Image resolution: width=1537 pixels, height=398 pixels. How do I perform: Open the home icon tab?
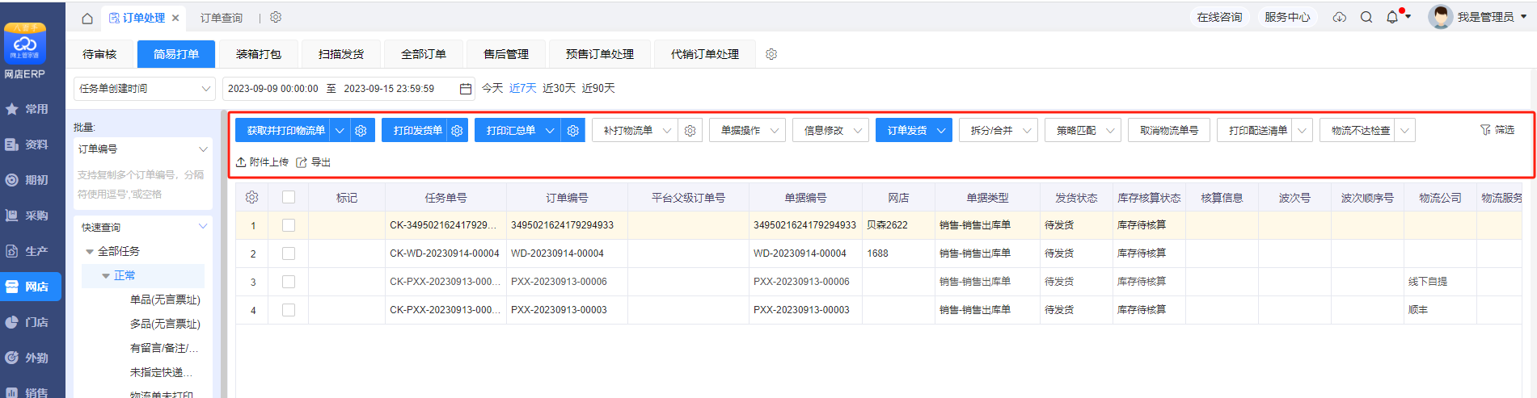click(x=87, y=18)
